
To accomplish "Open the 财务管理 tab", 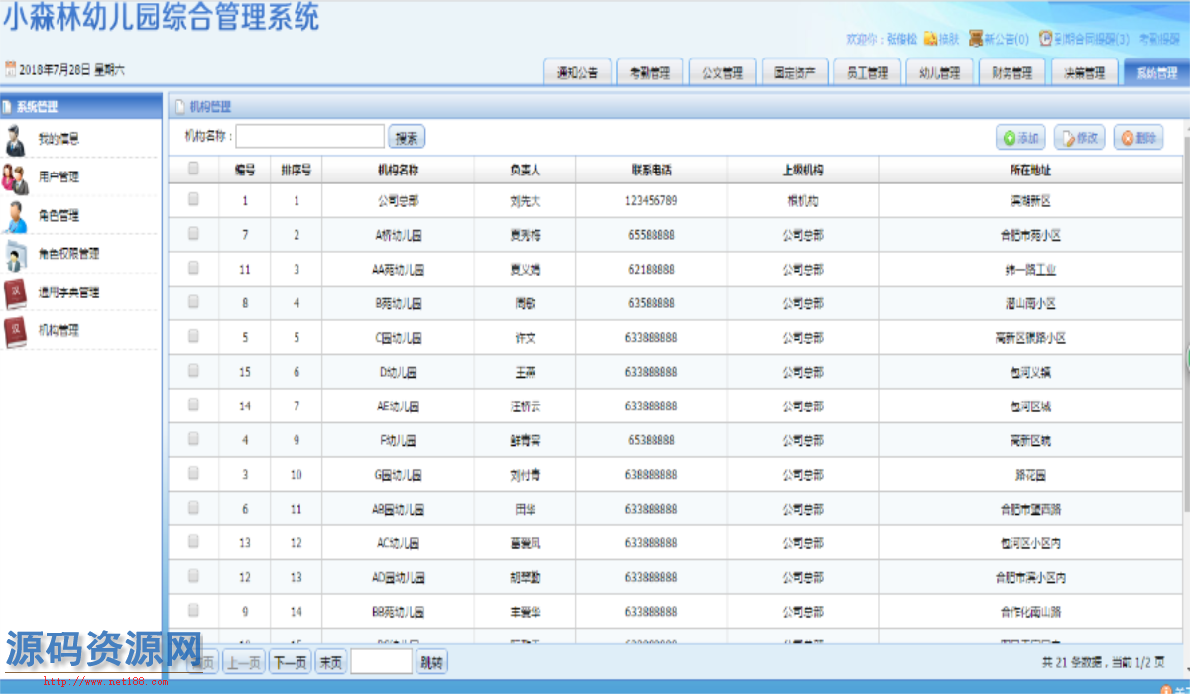I will 1011,73.
